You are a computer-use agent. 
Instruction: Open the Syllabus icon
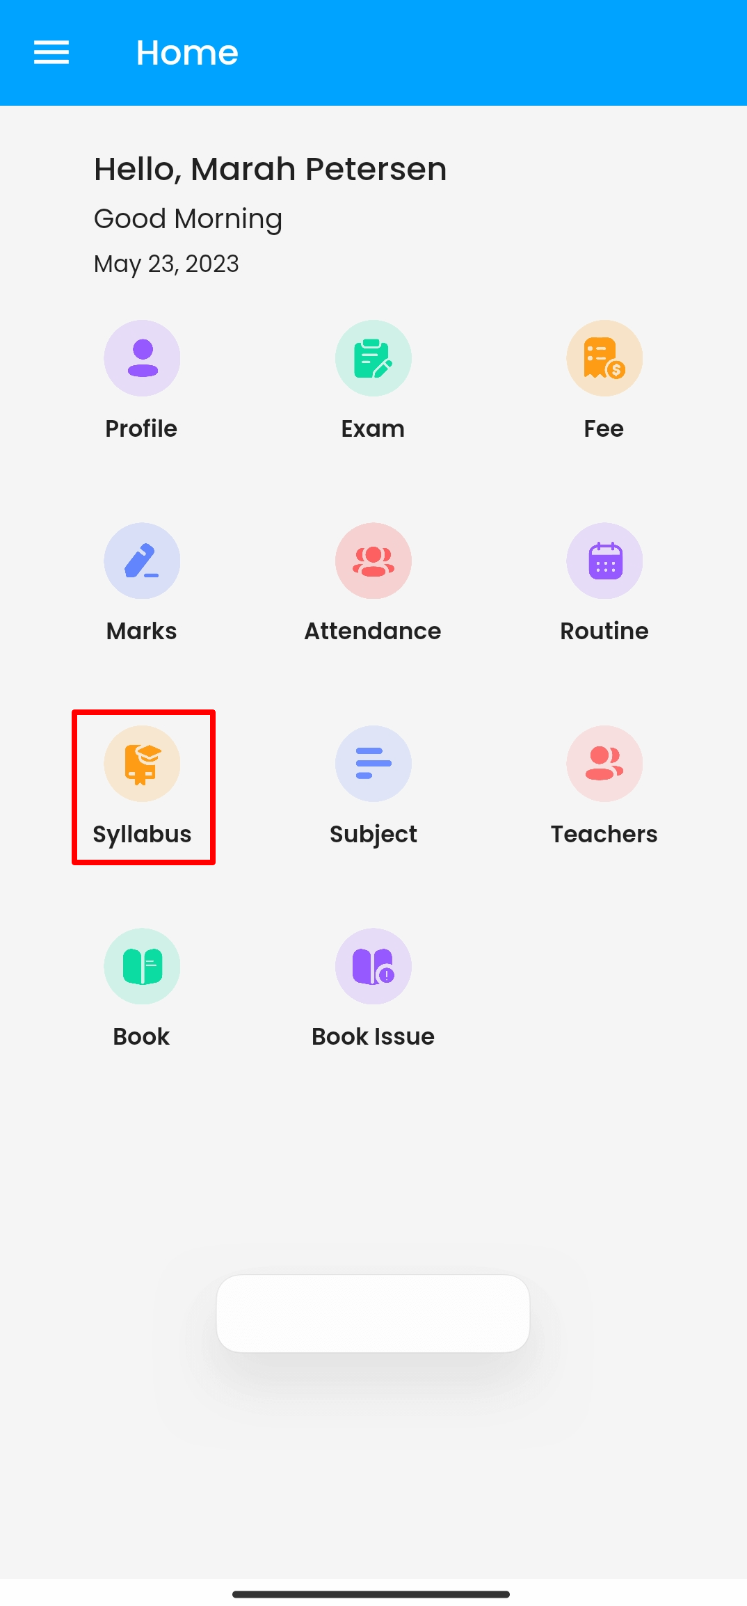(142, 764)
